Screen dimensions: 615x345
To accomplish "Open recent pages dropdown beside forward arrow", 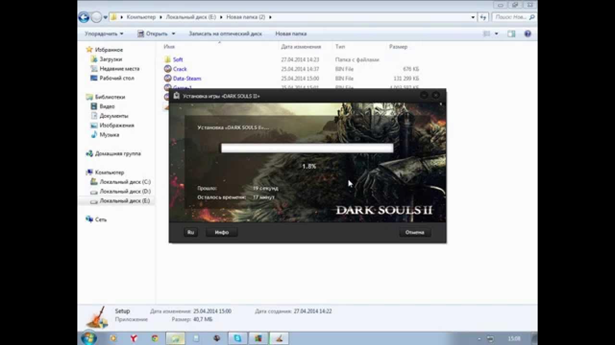I will point(105,17).
